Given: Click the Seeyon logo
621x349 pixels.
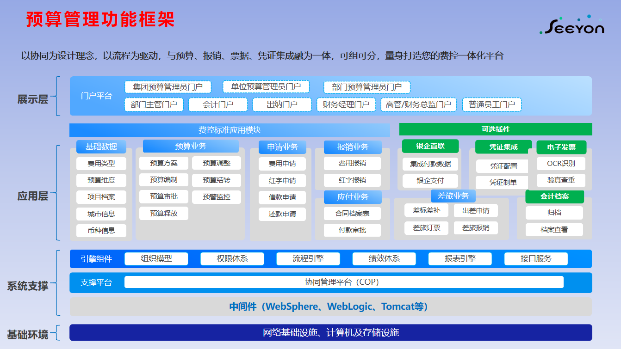Looking at the screenshot, I should (572, 26).
